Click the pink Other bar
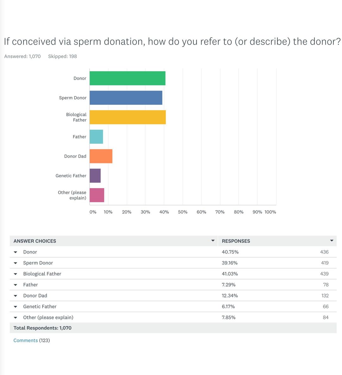The height and width of the screenshot is (375, 342). pyautogui.click(x=97, y=195)
